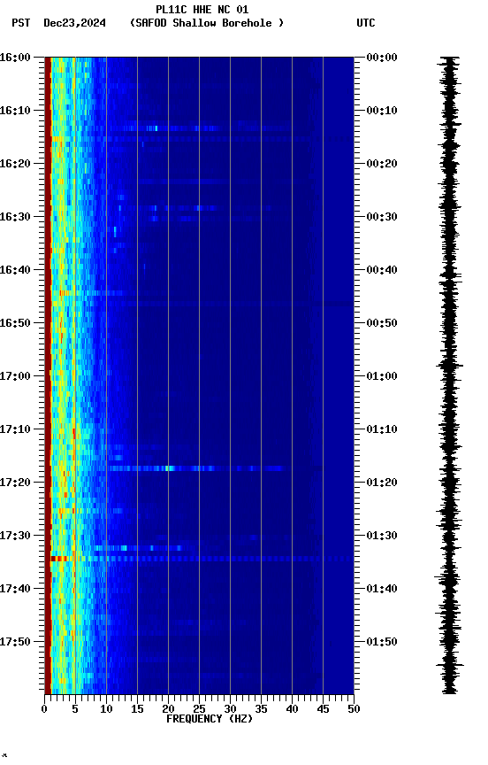The height and width of the screenshot is (765, 488).
Task: Click the 17:10 PST time label
Action: point(15,429)
